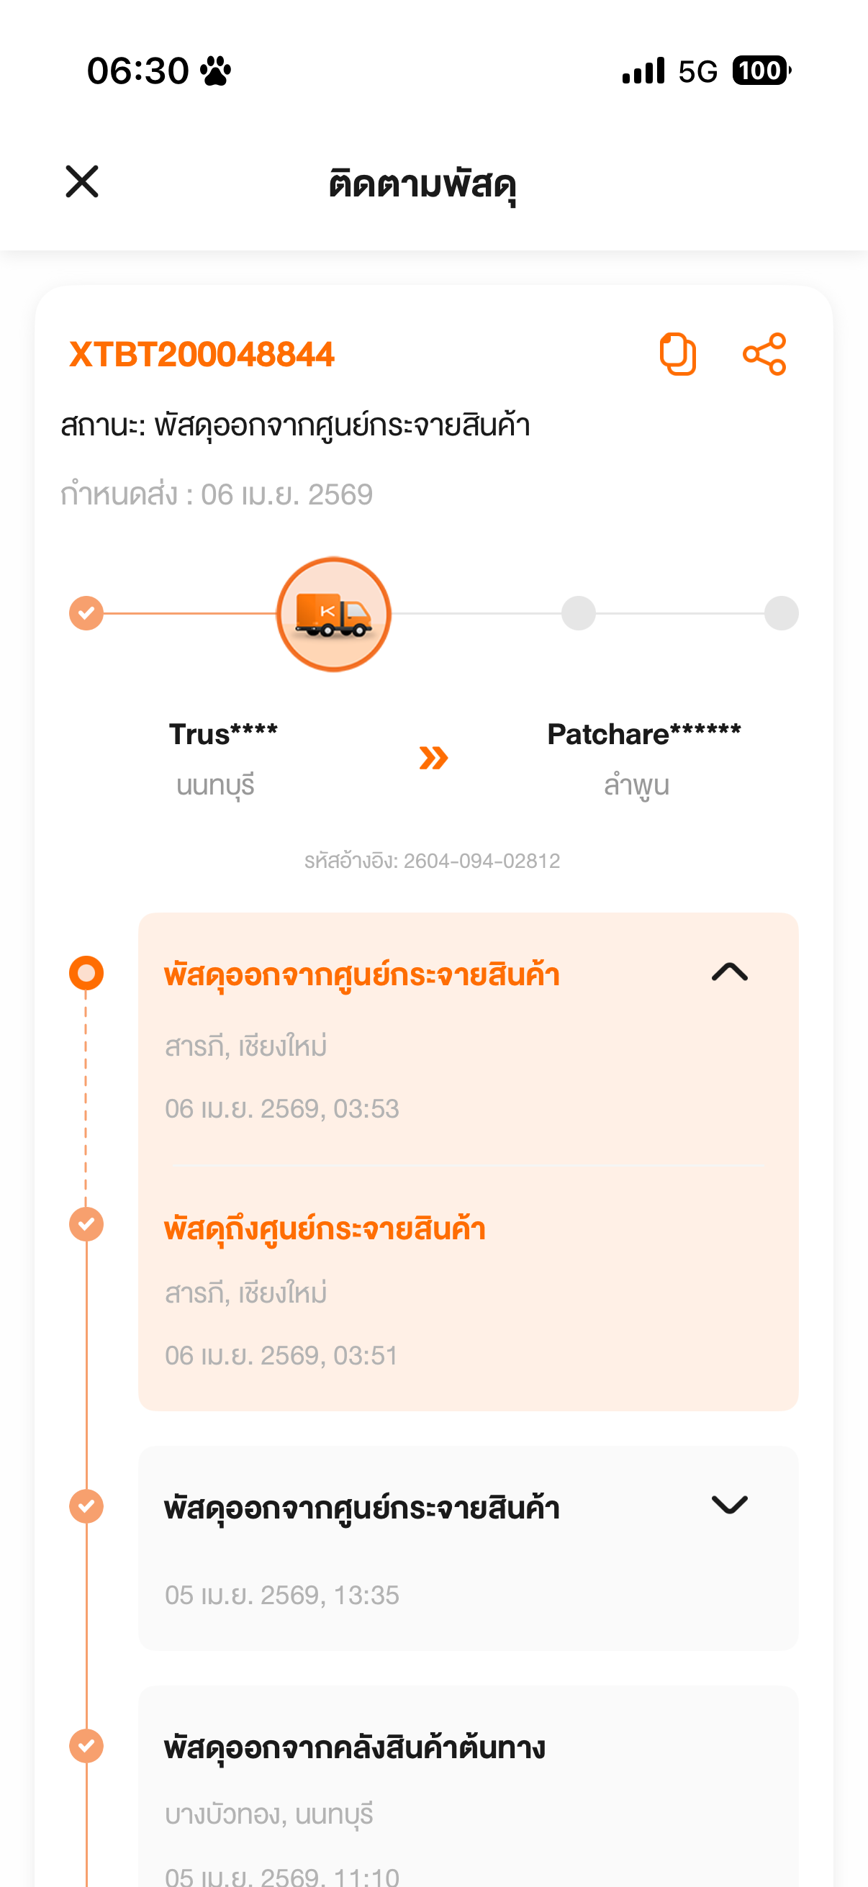Tap the first completed checkmark on progress bar
Image resolution: width=868 pixels, height=1887 pixels.
click(86, 613)
